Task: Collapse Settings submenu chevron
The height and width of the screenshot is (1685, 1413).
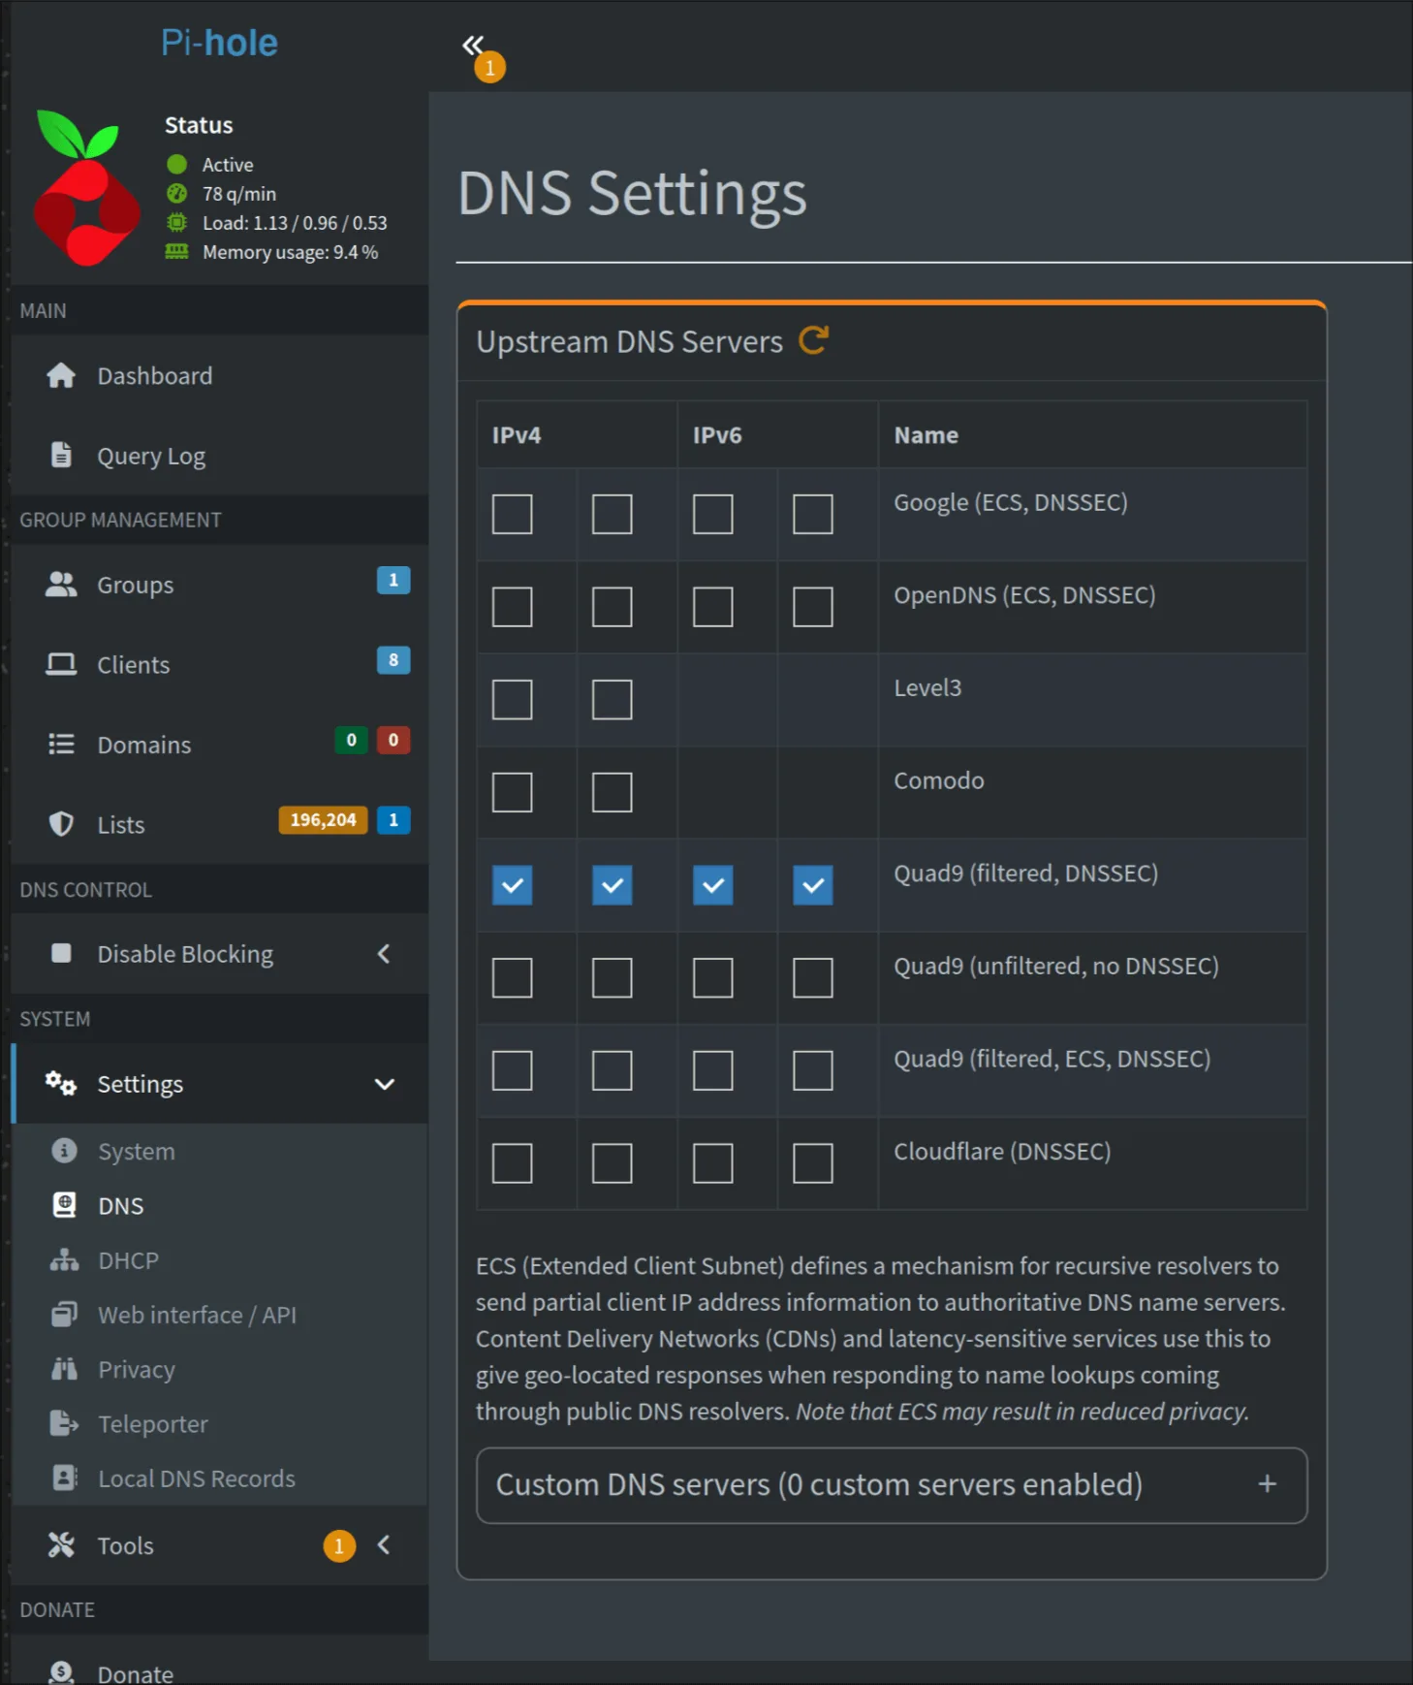Action: pyautogui.click(x=385, y=1084)
